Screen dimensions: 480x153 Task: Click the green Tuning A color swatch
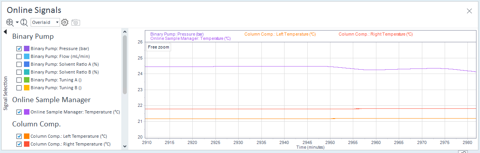click(27, 80)
